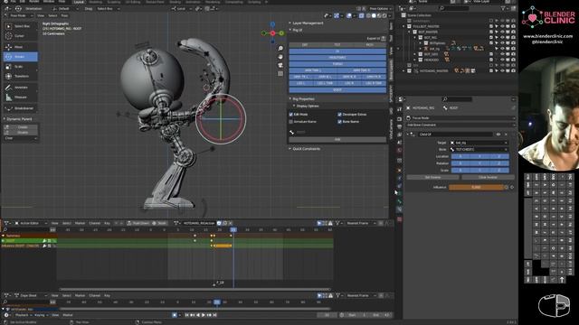Open the red World properties tab

click(x=400, y=151)
